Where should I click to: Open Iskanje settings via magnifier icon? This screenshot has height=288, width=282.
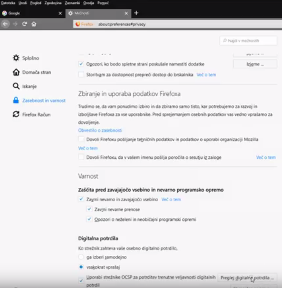click(16, 86)
